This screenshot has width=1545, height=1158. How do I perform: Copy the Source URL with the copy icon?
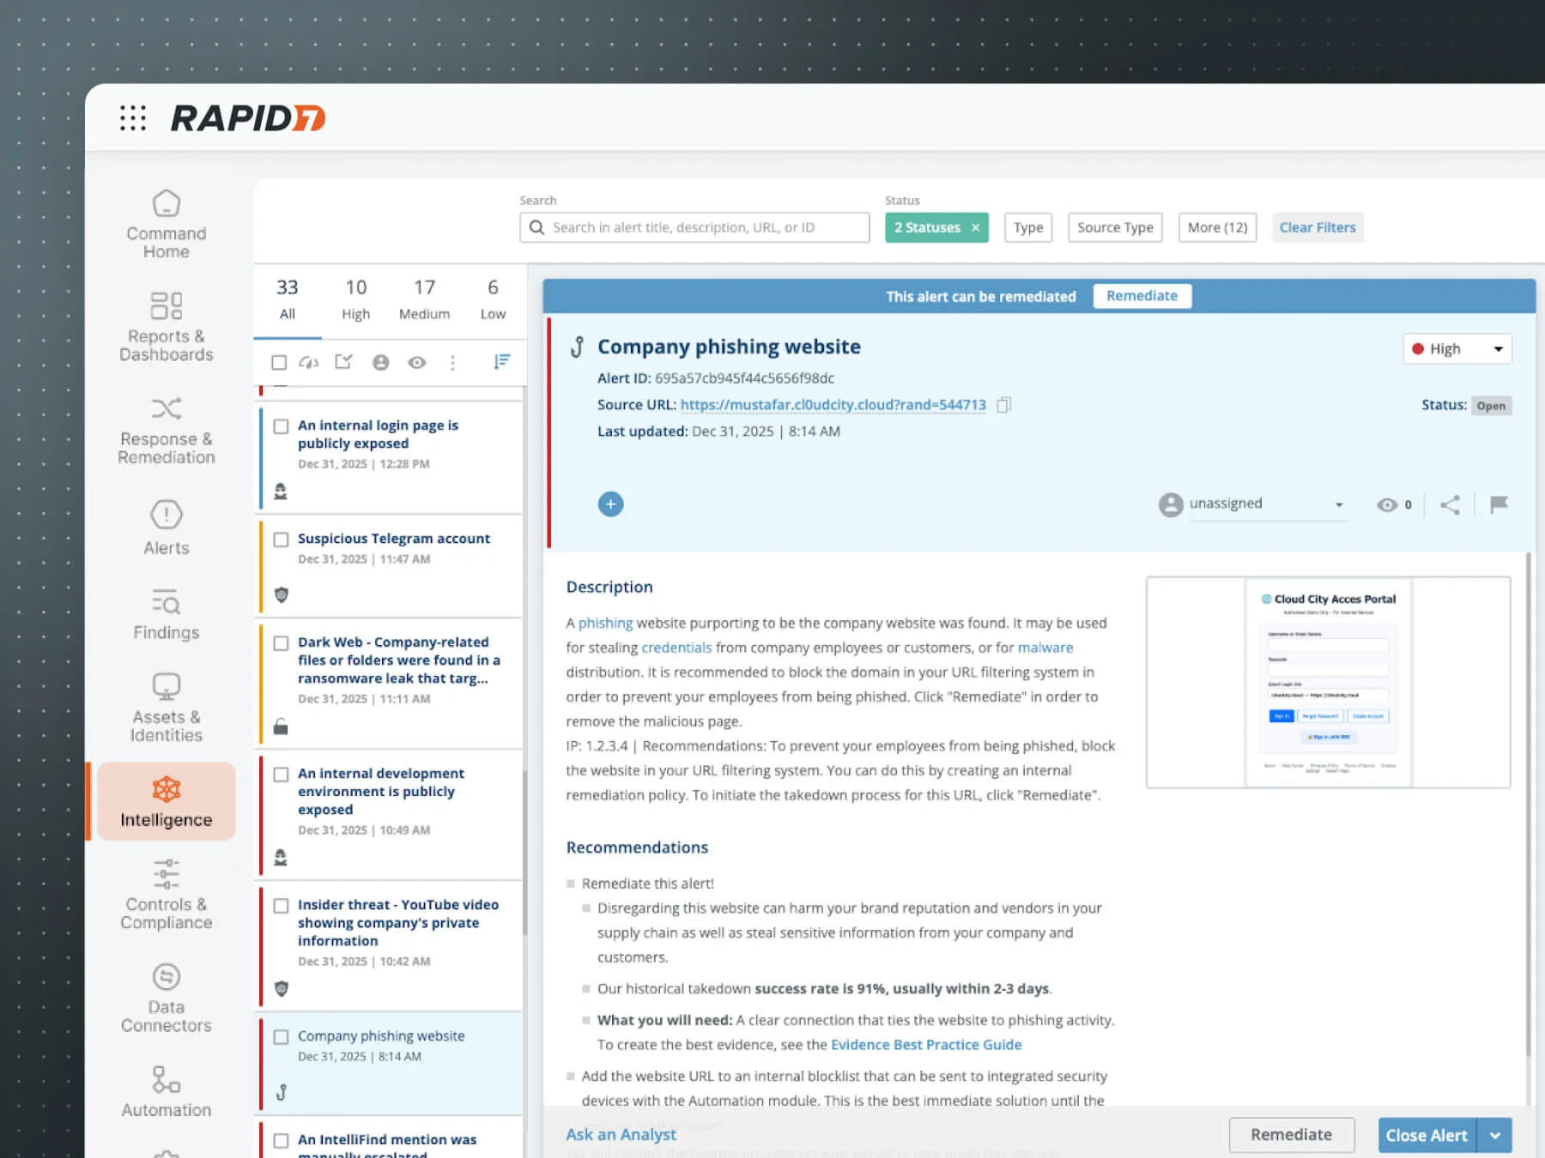(x=1004, y=404)
